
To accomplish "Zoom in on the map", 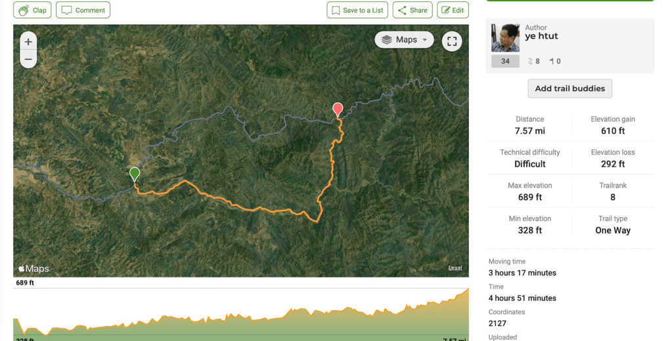I will tap(28, 42).
